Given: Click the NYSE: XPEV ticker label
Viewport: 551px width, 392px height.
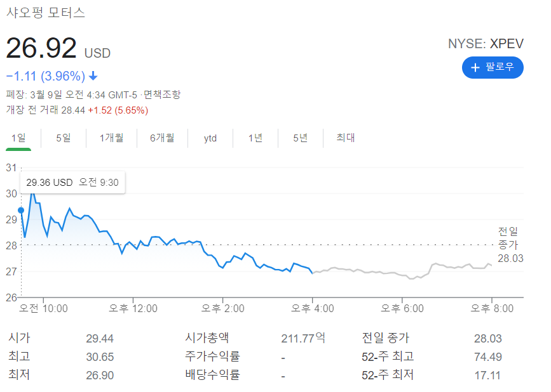Looking at the screenshot, I should point(486,44).
